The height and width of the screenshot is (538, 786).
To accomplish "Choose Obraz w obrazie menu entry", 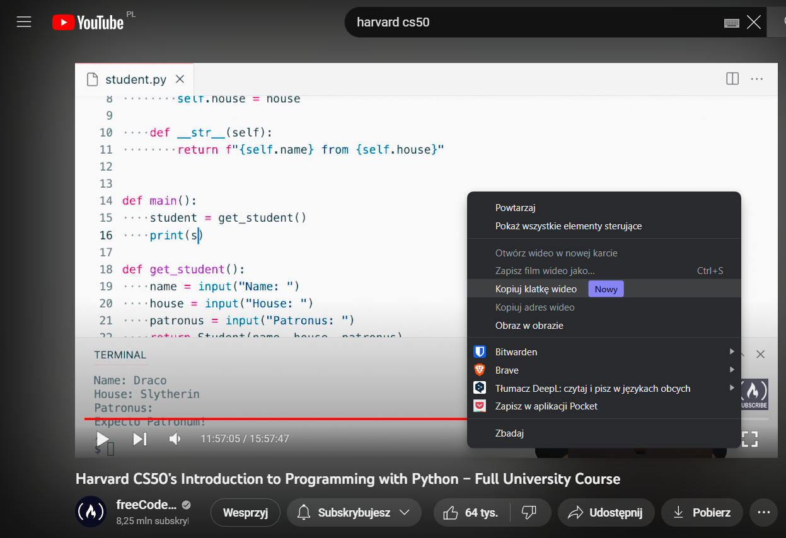I will point(529,326).
